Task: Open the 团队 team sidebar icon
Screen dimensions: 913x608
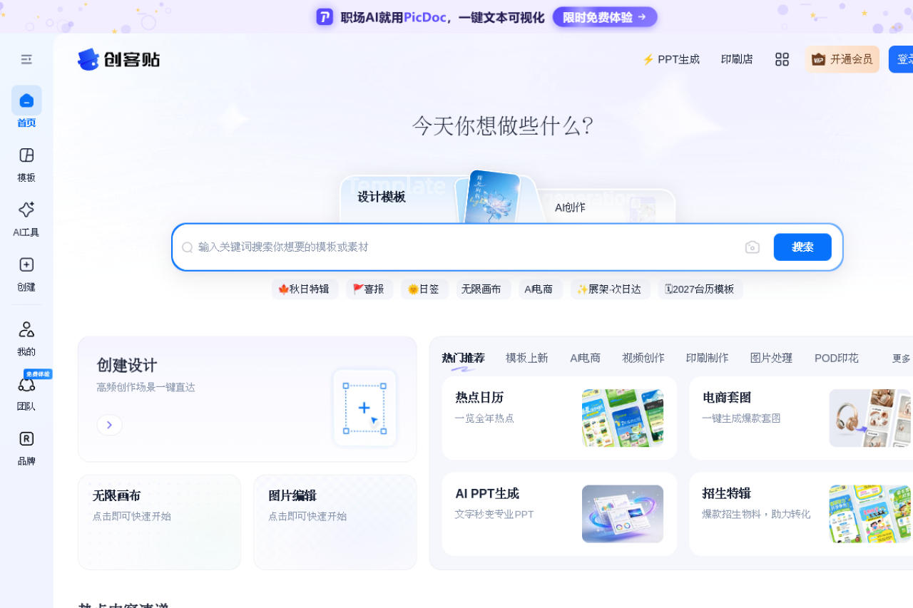Action: [26, 384]
